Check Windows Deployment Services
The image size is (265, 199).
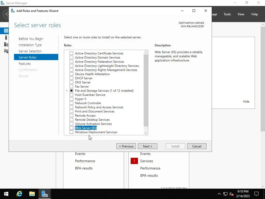(71, 132)
